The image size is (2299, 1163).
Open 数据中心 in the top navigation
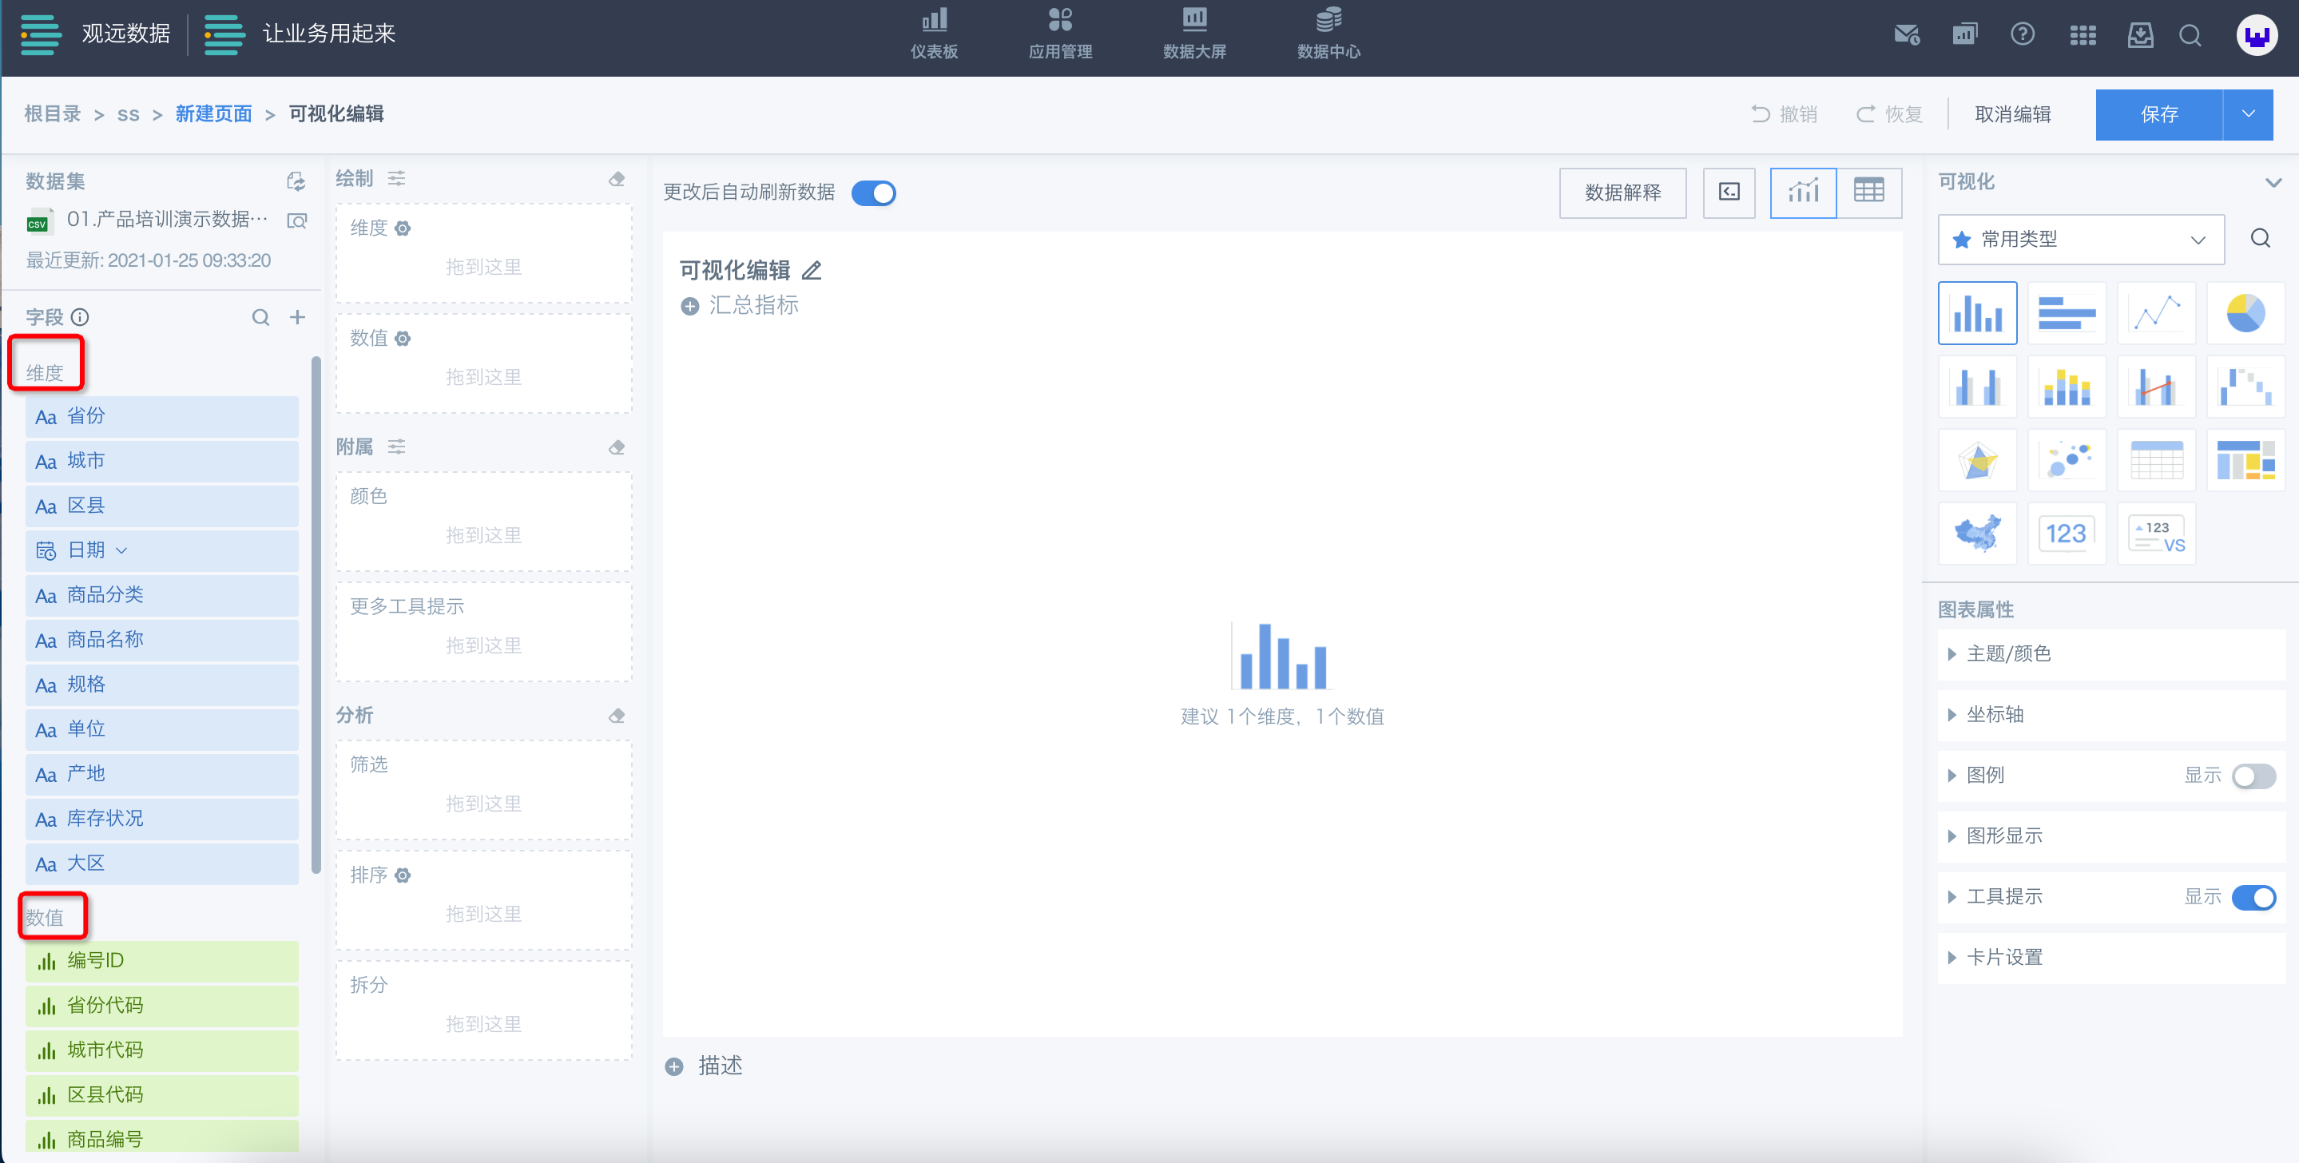click(1328, 34)
